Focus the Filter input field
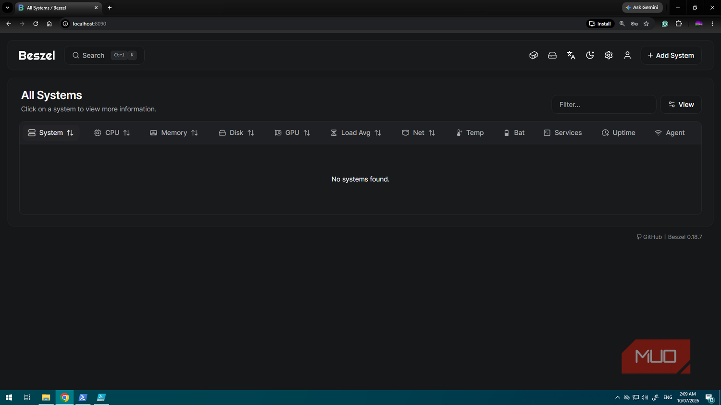 (x=604, y=104)
